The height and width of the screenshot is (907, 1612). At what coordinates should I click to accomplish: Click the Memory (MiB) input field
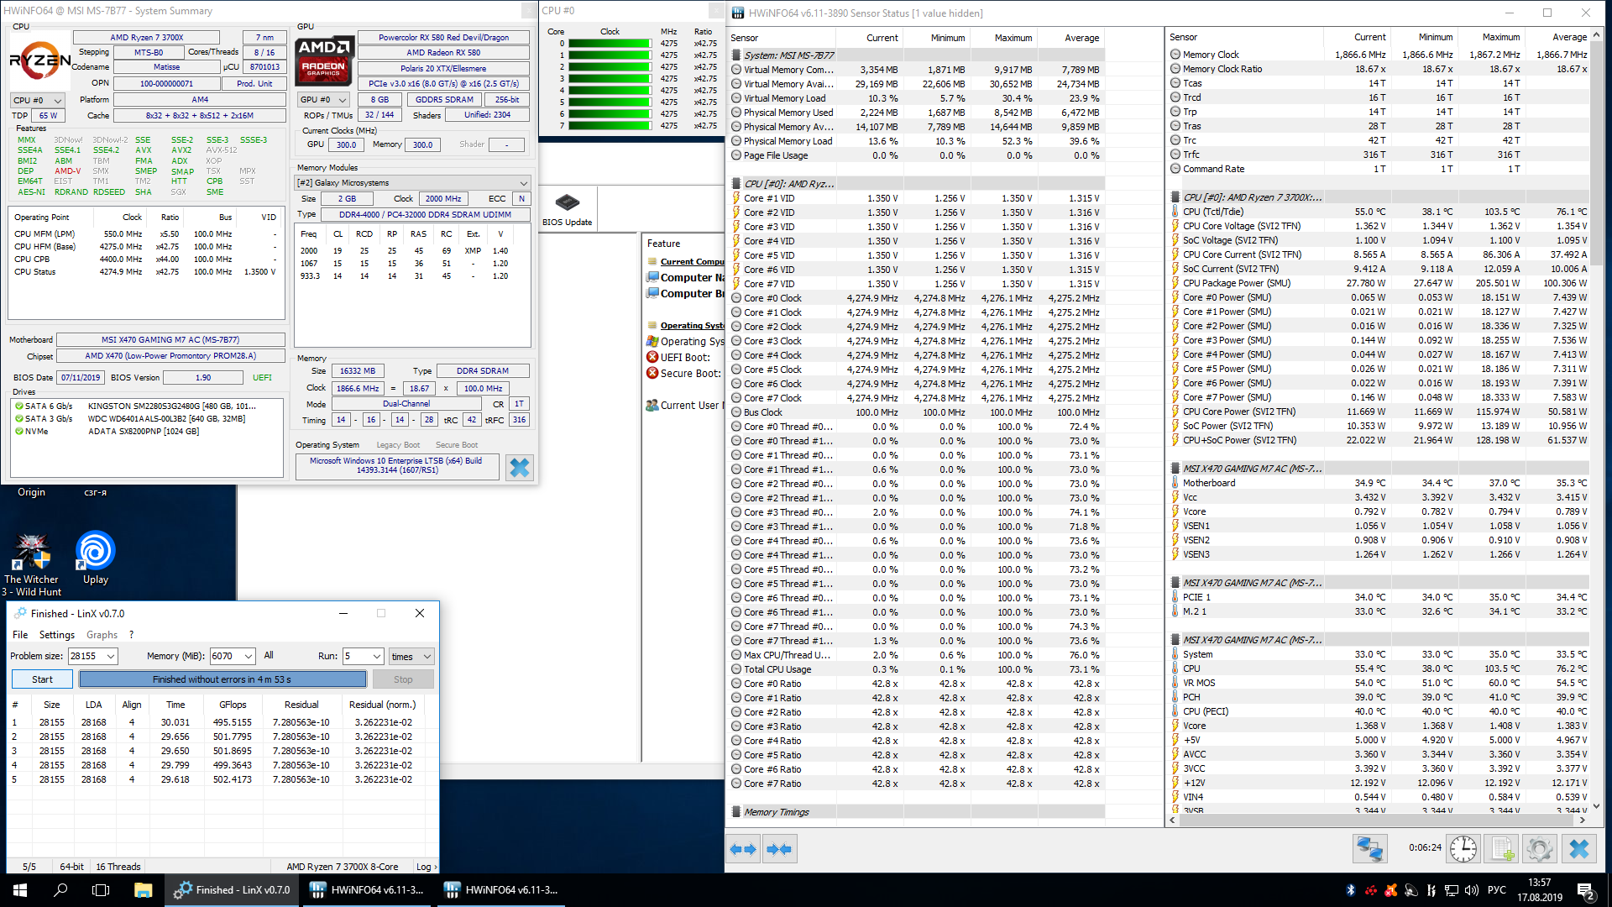click(227, 656)
